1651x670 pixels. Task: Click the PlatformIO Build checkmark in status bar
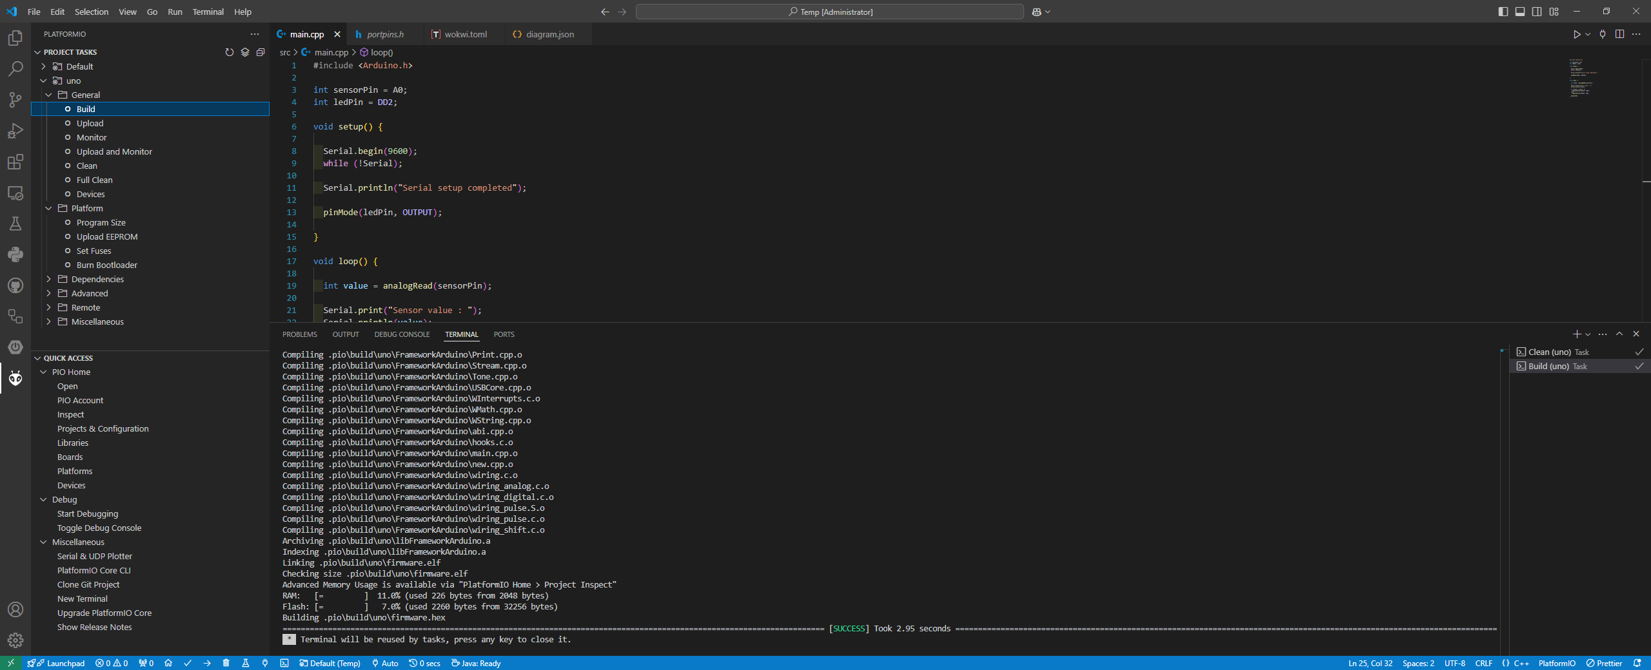(188, 663)
